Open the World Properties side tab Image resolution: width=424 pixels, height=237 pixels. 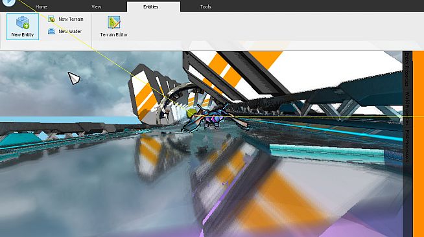pos(407,109)
